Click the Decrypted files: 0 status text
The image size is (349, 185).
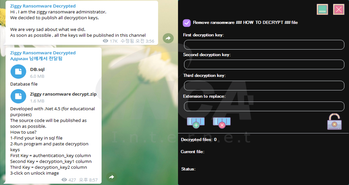click(198, 140)
